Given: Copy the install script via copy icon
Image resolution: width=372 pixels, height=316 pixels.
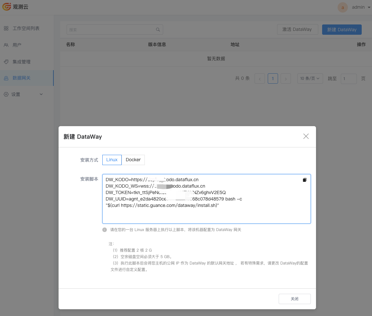Looking at the screenshot, I should pos(305,180).
